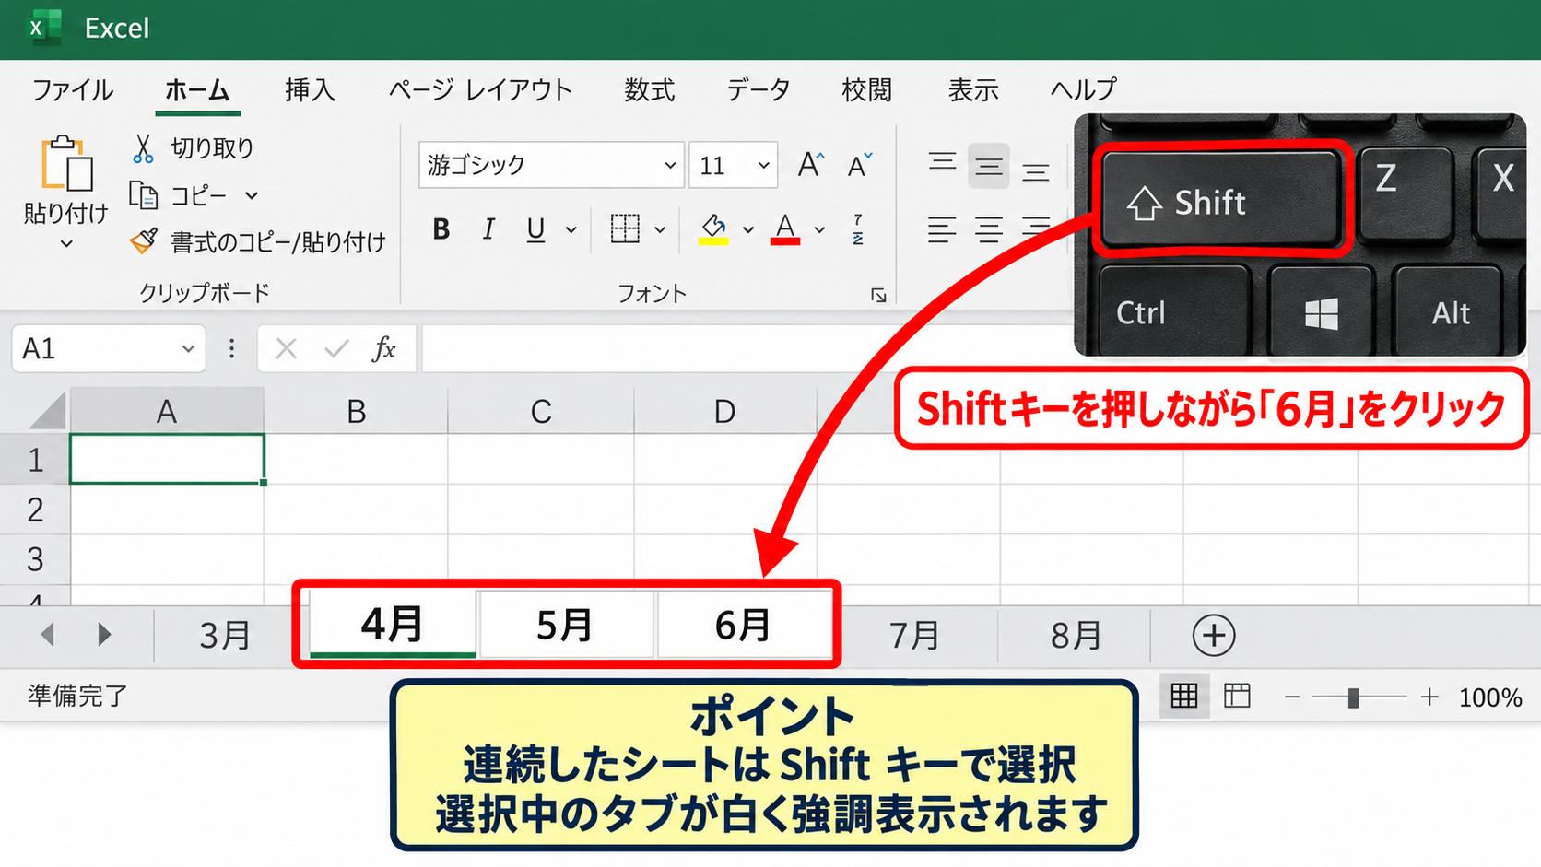This screenshot has width=1541, height=867.
Task: Click the center text horizontally icon
Action: [989, 228]
